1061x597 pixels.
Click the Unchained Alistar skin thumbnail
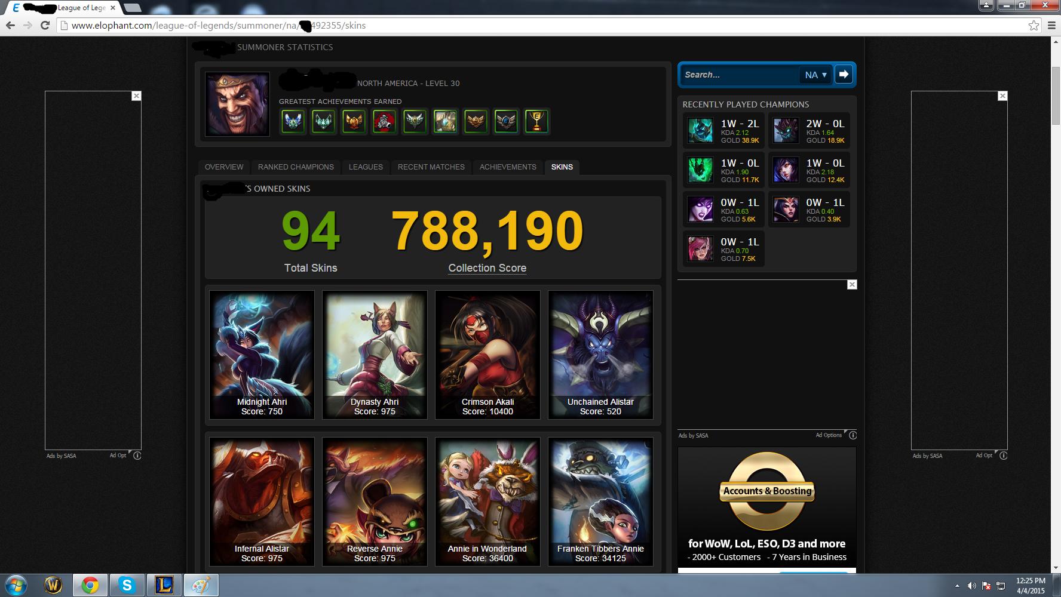point(600,355)
